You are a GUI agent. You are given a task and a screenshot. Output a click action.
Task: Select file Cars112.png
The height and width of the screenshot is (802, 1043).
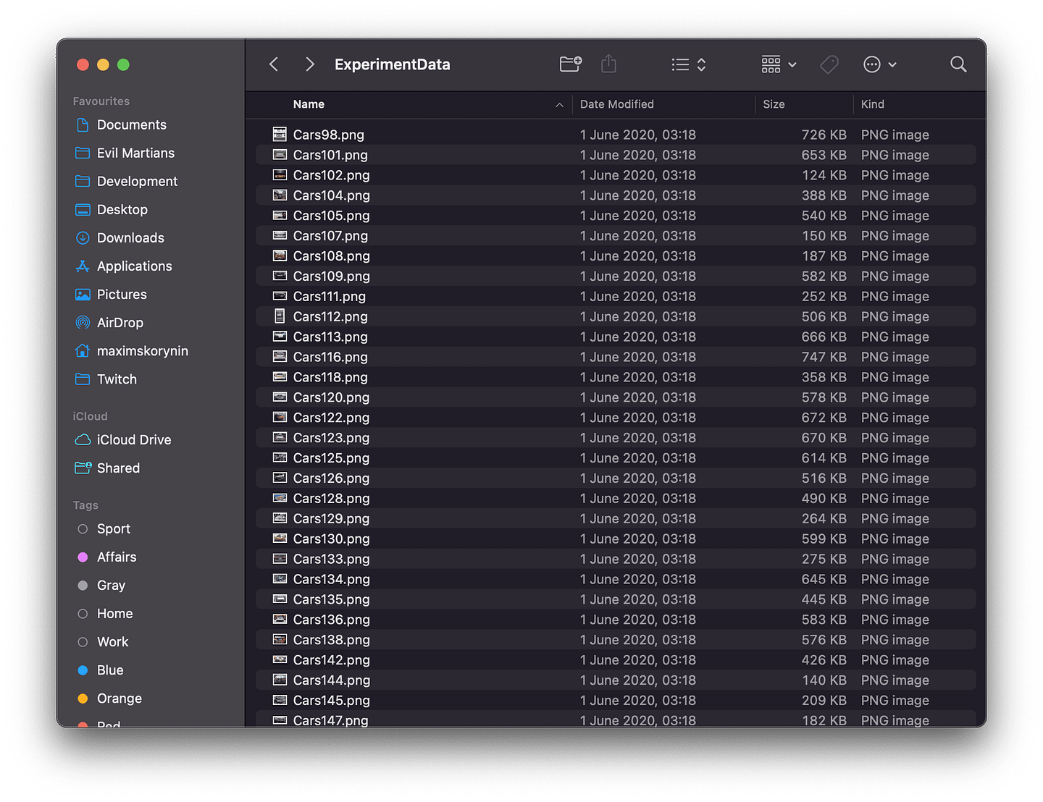tap(616, 316)
